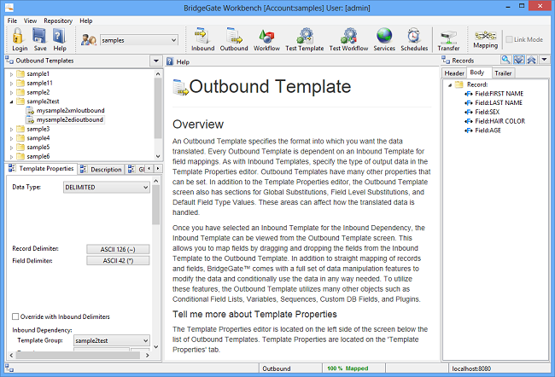The image size is (555, 377).
Task: Enable the Link Mode checkbox
Action: click(509, 39)
